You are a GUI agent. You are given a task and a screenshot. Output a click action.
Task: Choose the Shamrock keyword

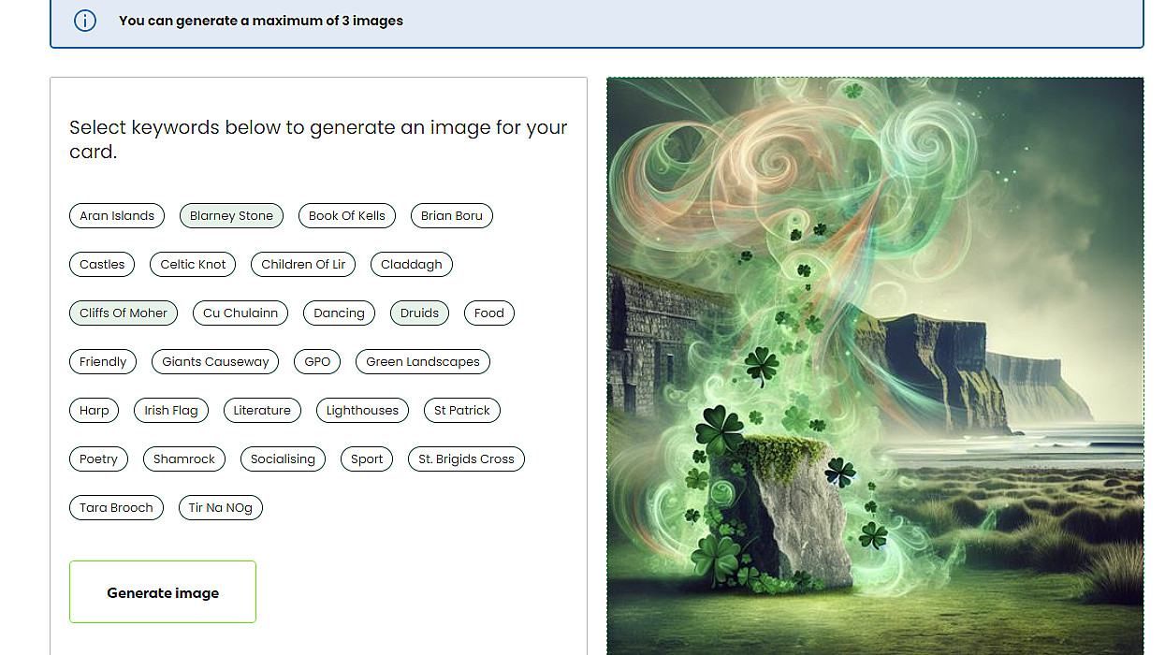coord(184,459)
